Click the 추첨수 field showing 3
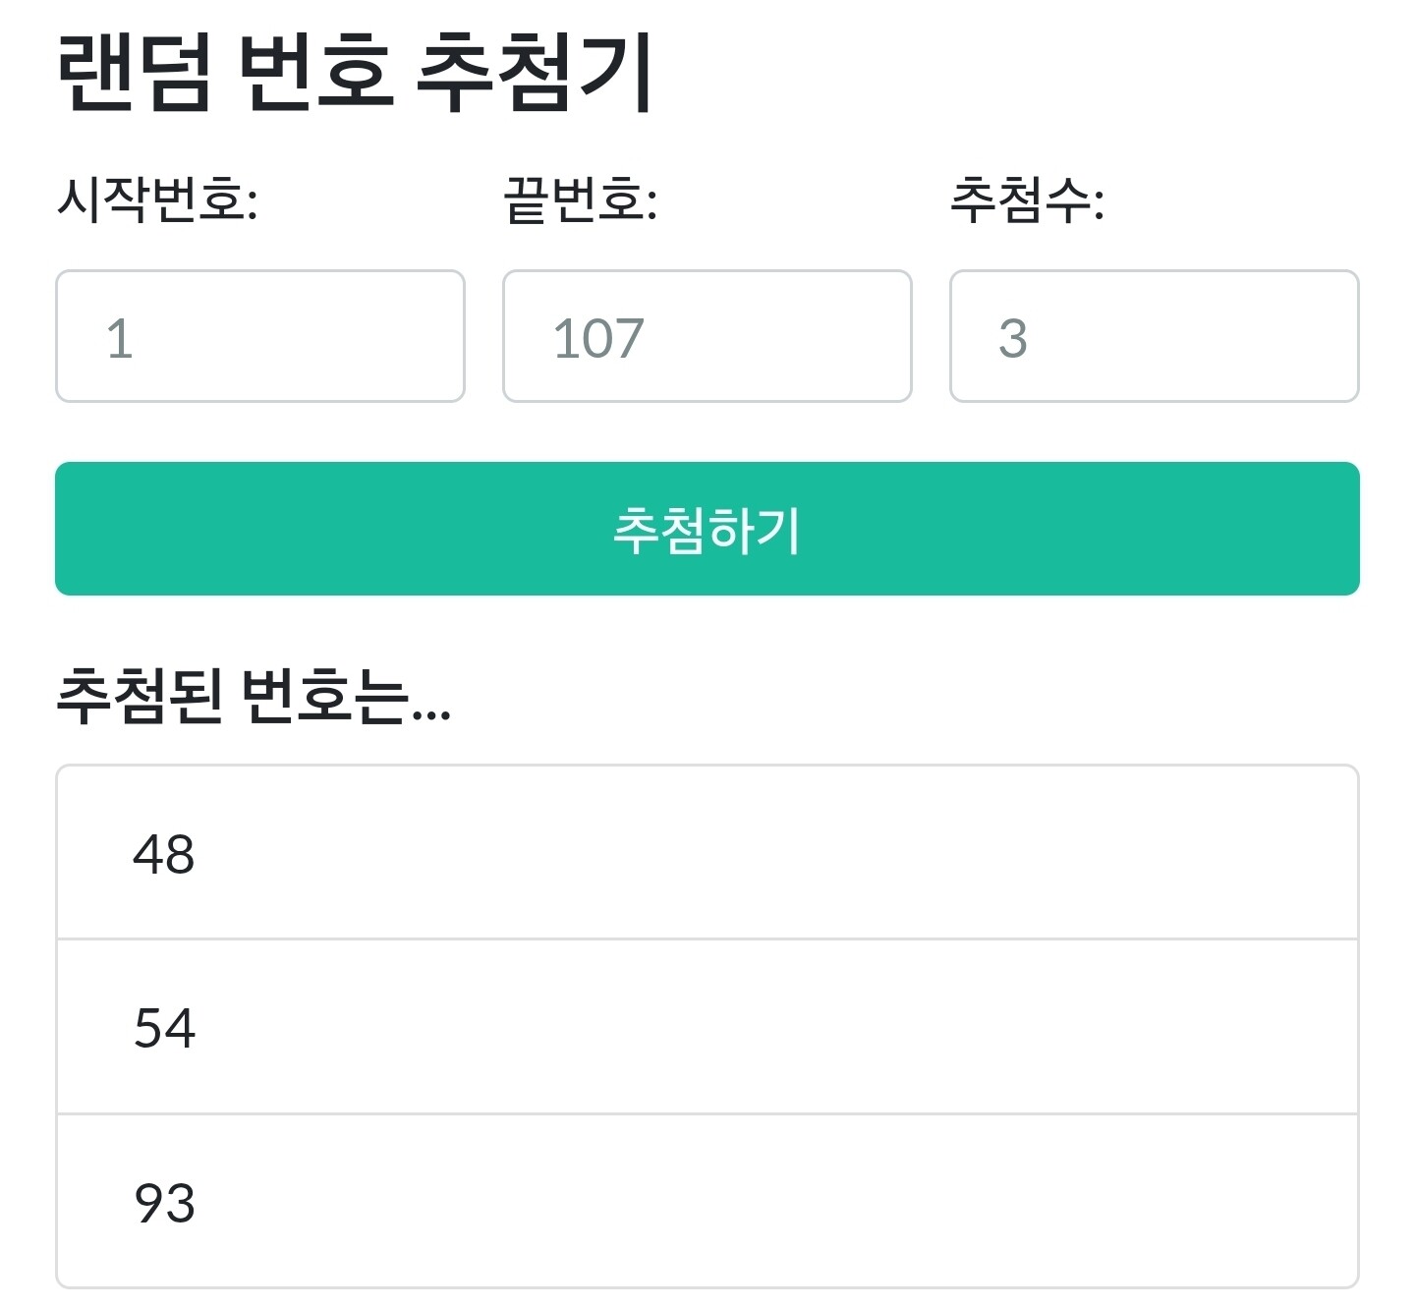The width and height of the screenshot is (1415, 1308). 1154,336
